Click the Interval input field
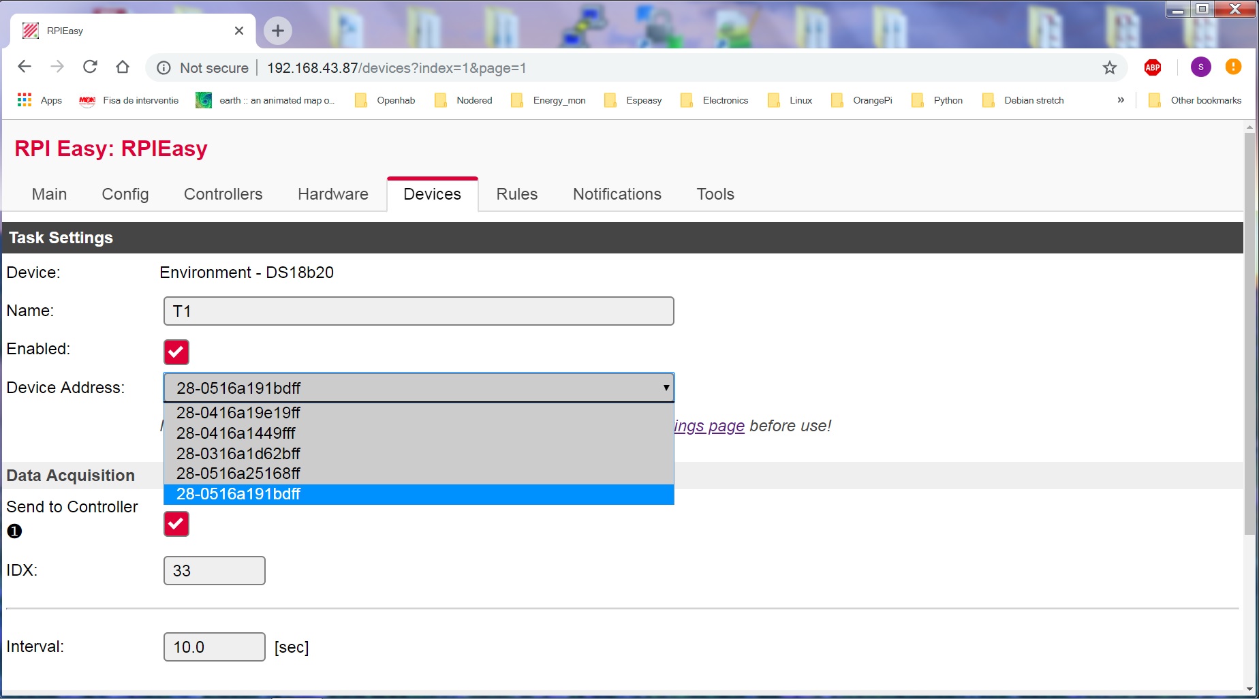 point(215,647)
